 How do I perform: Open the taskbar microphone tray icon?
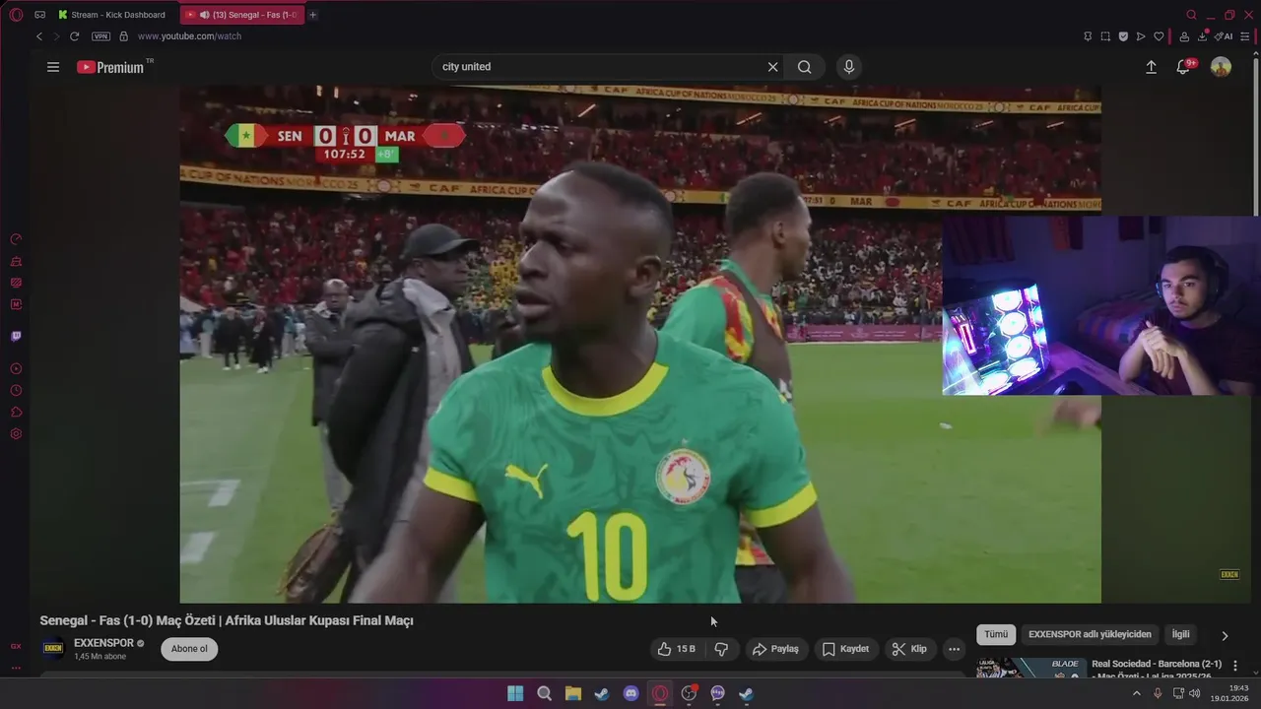(1158, 693)
